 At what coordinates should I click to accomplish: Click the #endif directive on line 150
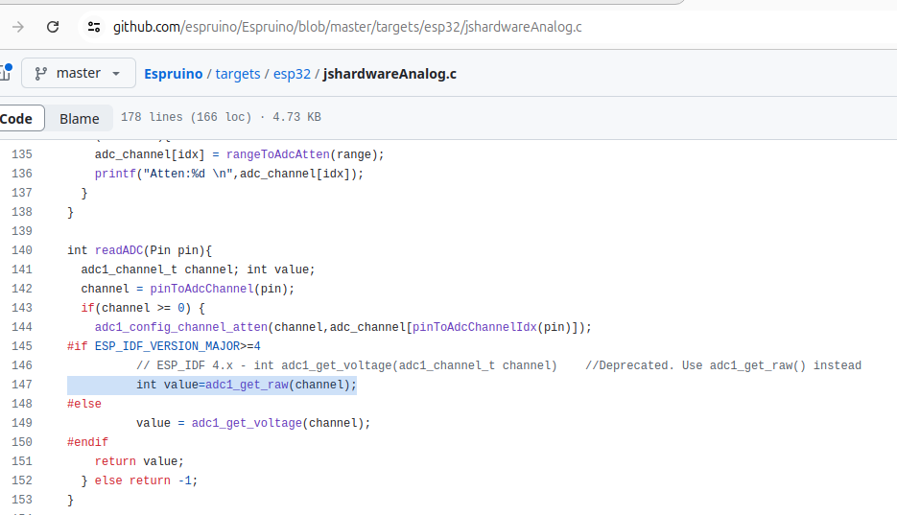point(87,442)
